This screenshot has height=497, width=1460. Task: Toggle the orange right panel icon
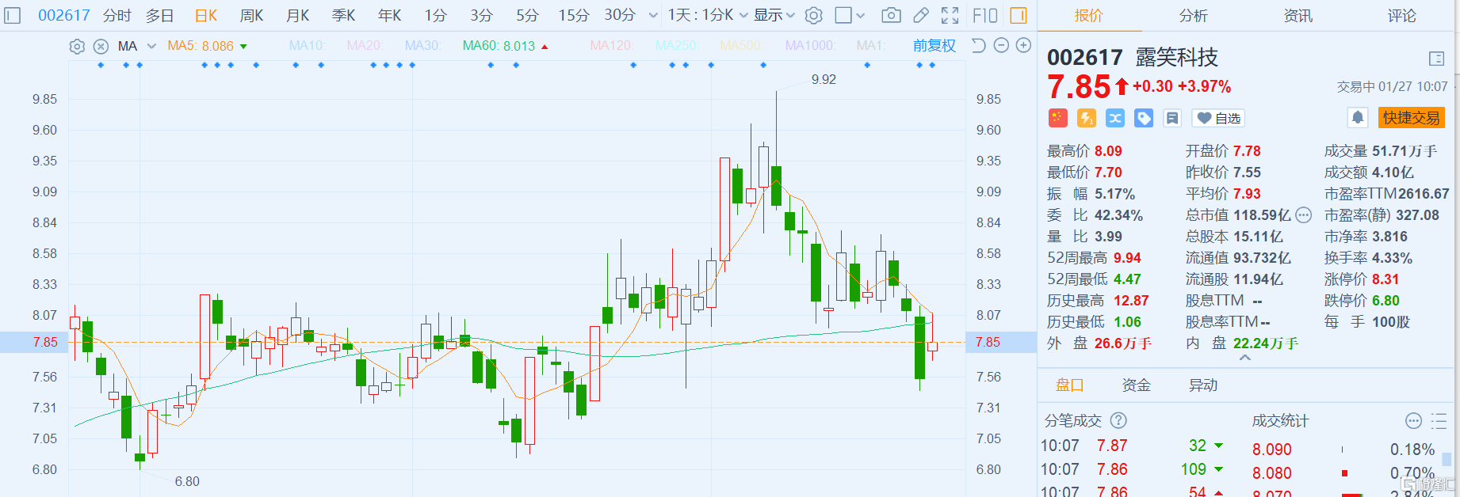point(1019,15)
